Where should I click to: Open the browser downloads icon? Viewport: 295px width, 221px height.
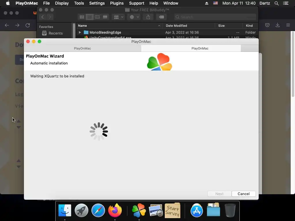click(x=277, y=25)
